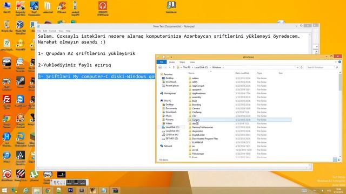Open the Home tab in Explorer ribbon

[172, 63]
